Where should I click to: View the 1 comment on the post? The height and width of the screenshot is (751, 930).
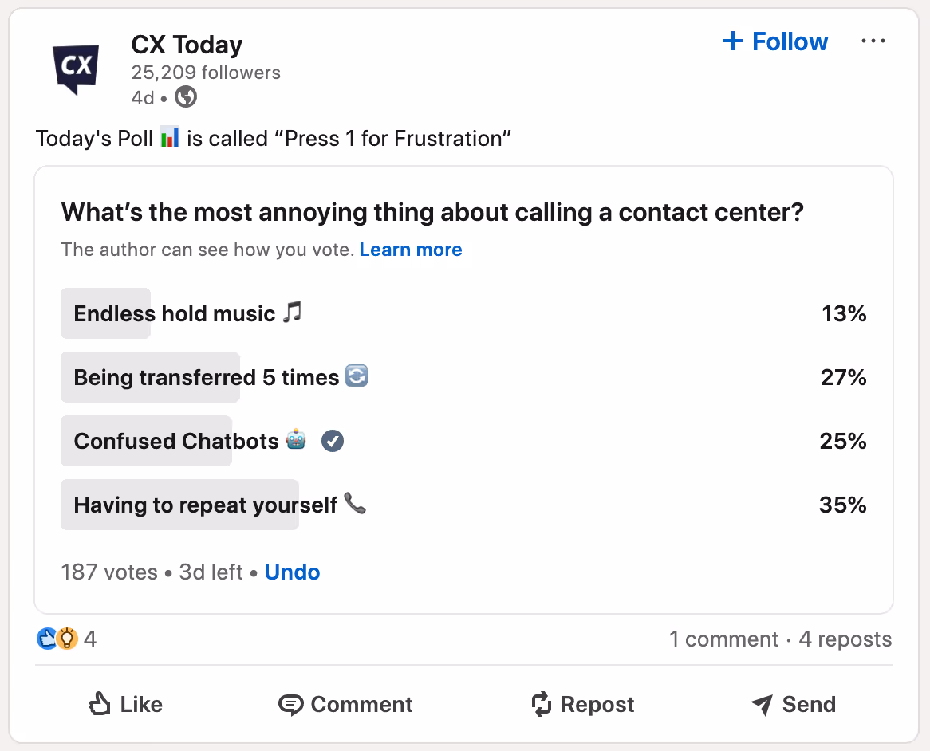click(x=724, y=639)
